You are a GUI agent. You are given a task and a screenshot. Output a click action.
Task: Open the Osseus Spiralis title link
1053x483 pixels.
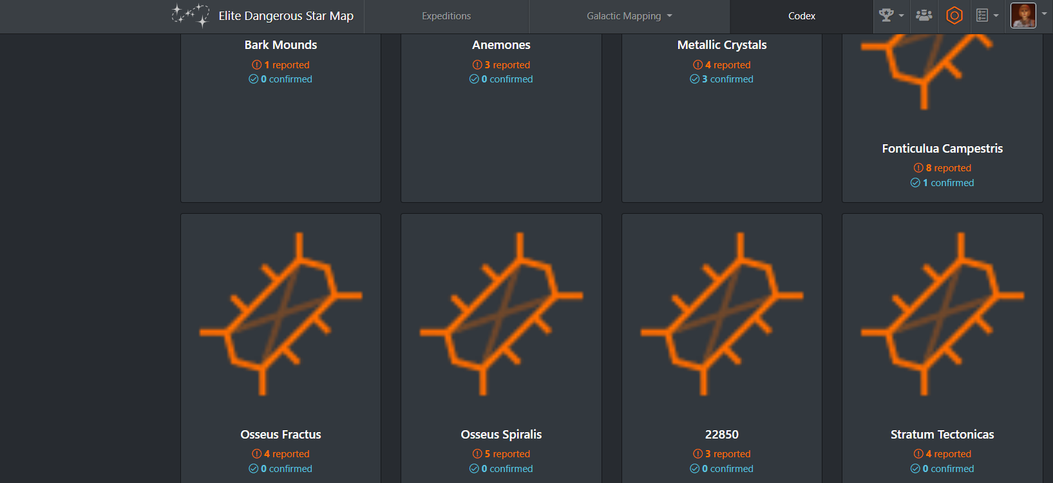(501, 435)
